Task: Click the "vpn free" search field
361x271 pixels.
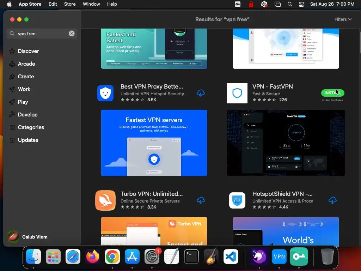Action: (x=42, y=34)
